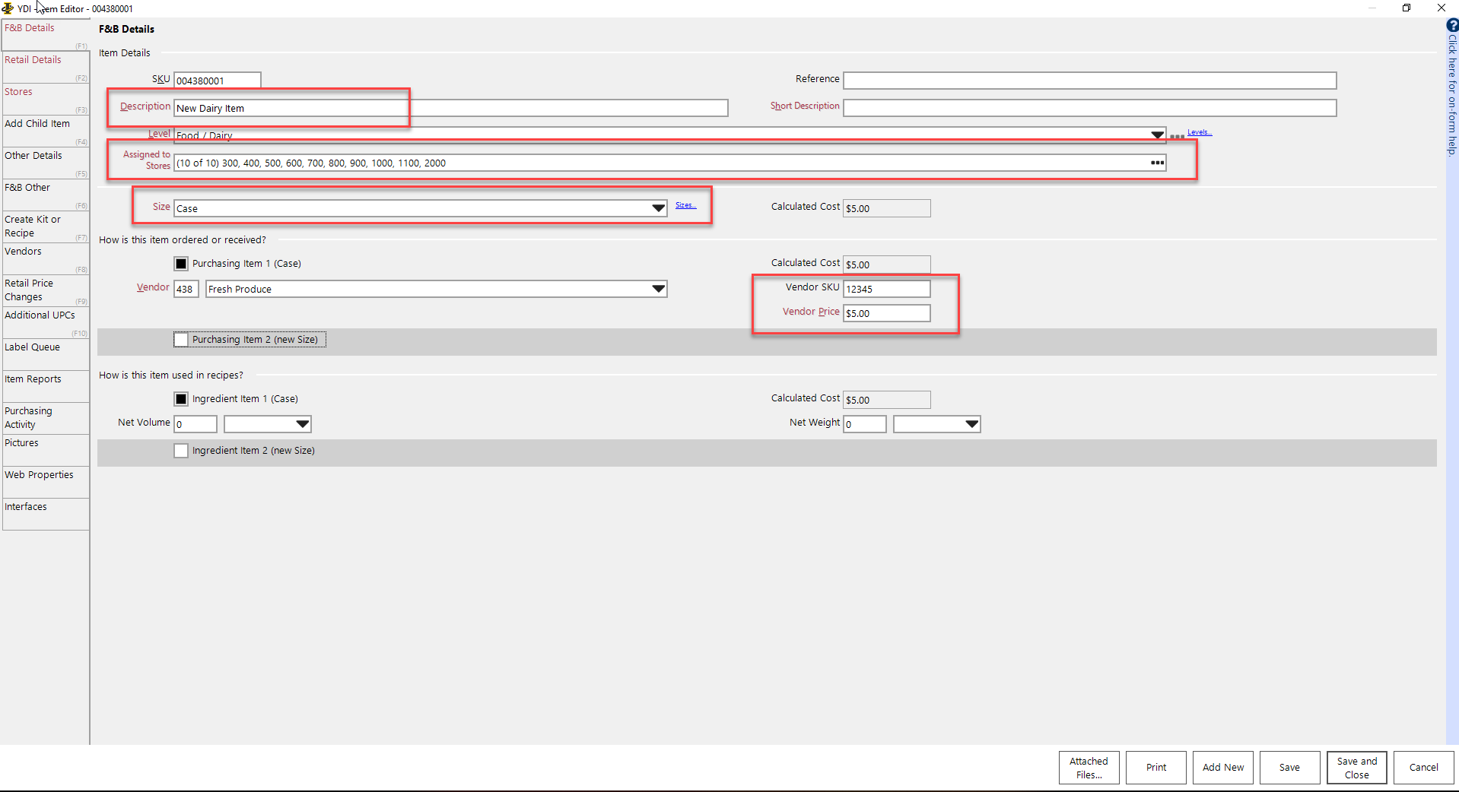This screenshot has width=1459, height=792.
Task: Click the Save and Close button
Action: [x=1356, y=768]
